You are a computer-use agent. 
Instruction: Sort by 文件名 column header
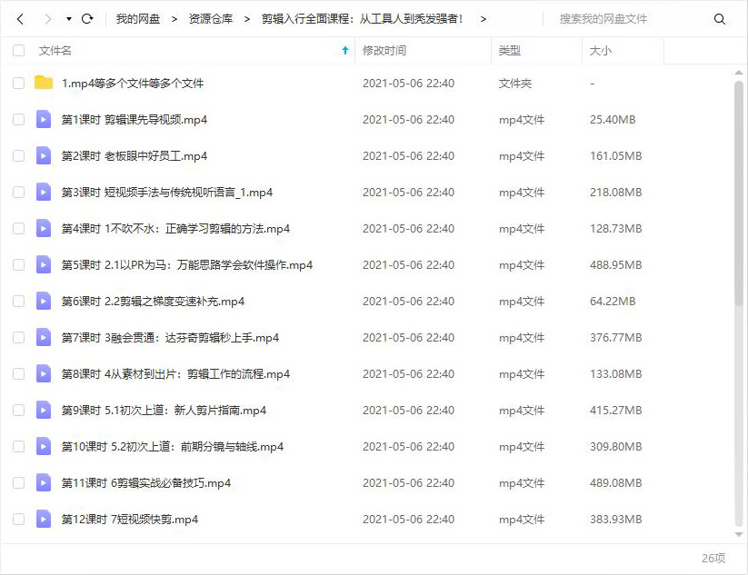[55, 51]
